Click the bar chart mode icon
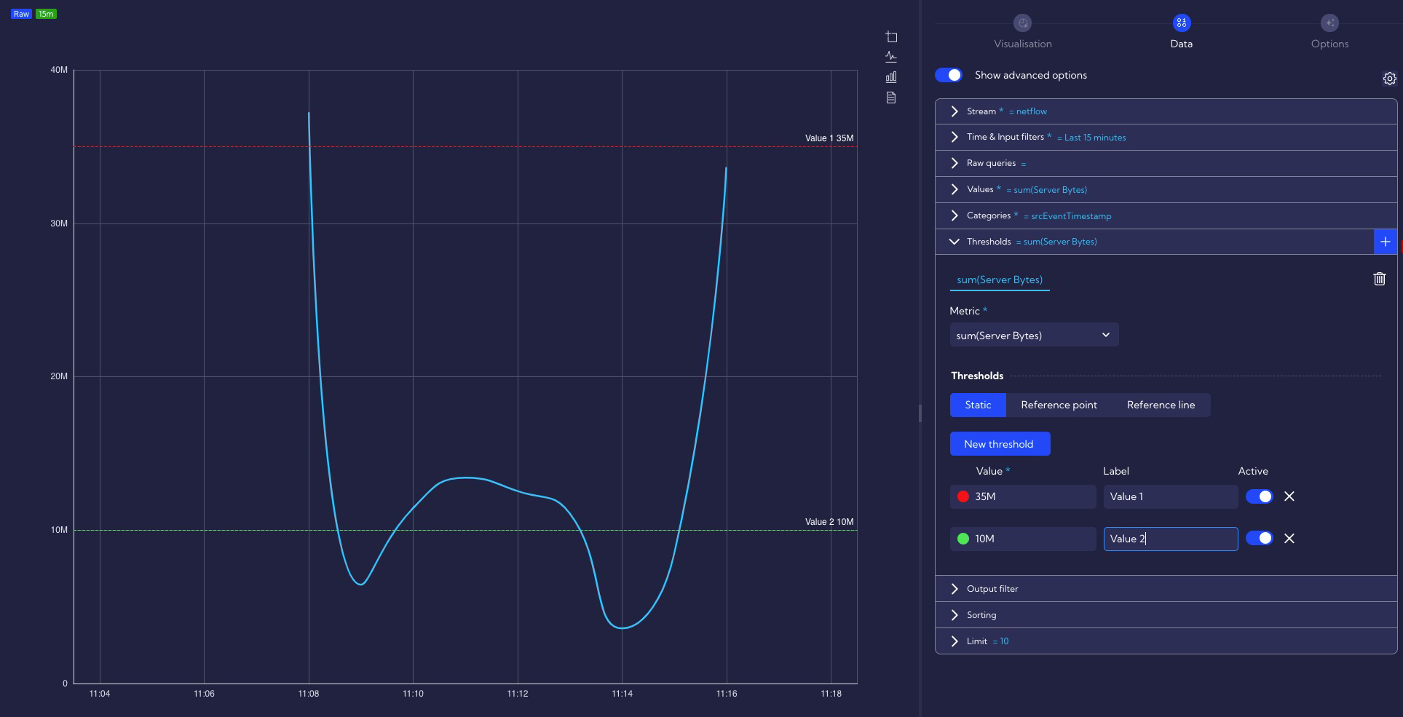The image size is (1403, 717). click(891, 77)
